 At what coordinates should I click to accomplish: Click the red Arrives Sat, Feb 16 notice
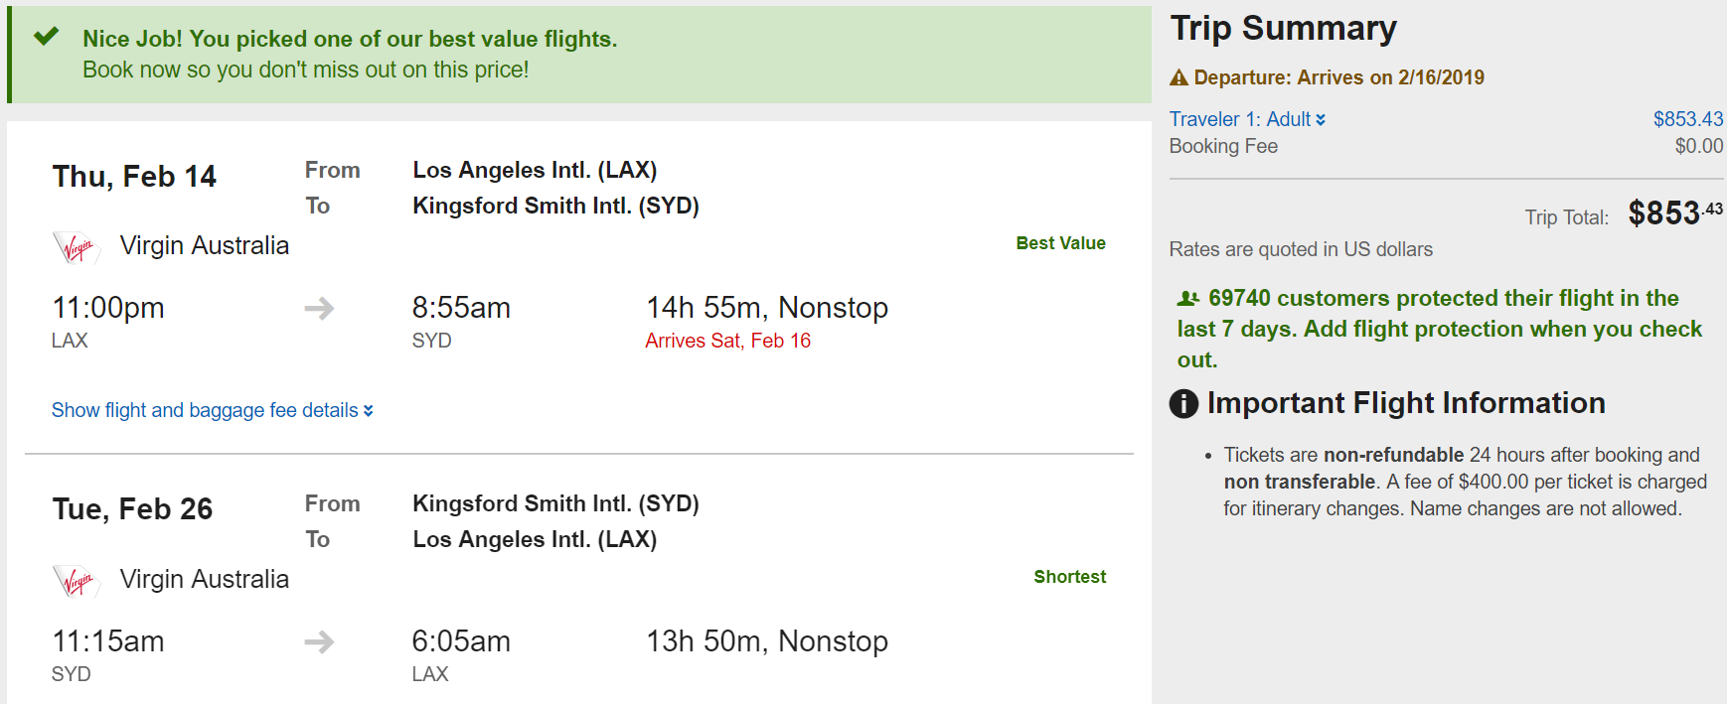[x=727, y=341]
